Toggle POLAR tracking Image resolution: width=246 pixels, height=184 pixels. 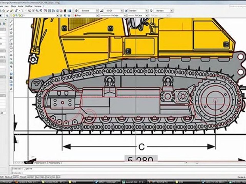(23, 177)
